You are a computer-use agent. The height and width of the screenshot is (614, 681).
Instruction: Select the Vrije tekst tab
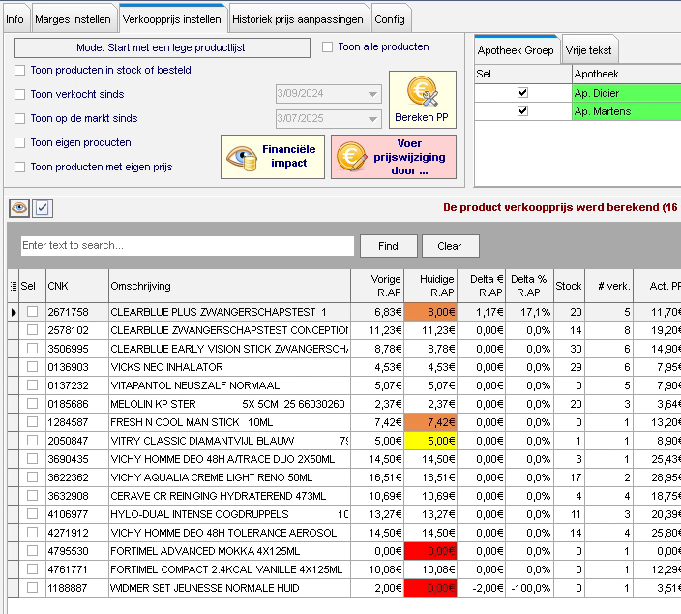[589, 50]
